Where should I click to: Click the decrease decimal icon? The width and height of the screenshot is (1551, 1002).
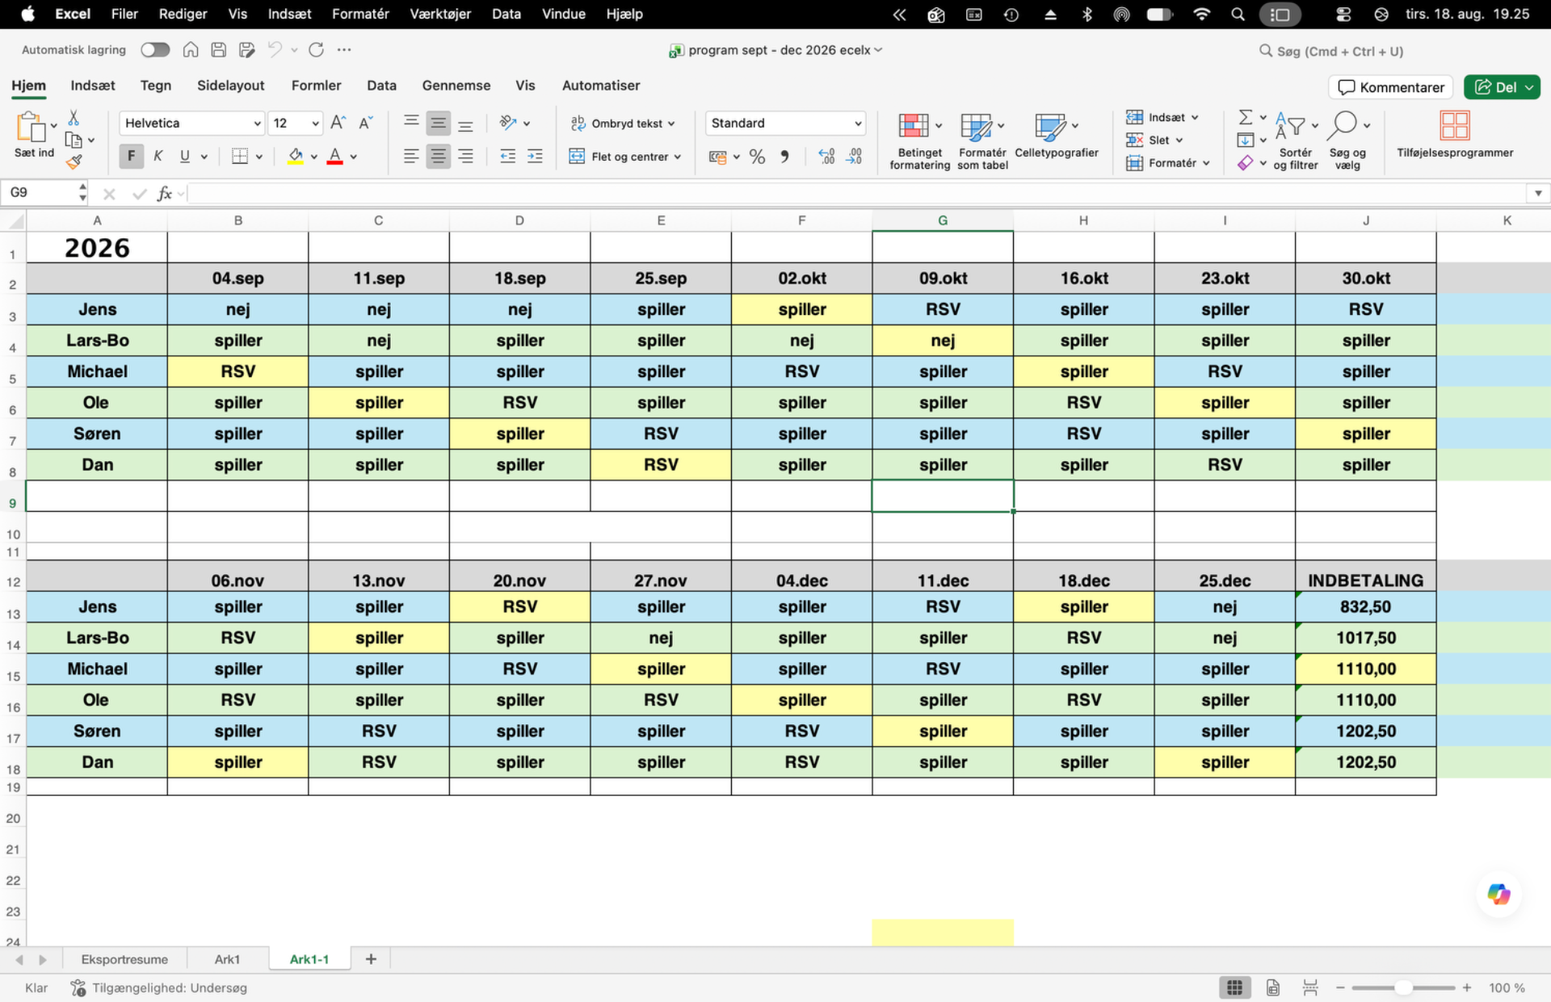pyautogui.click(x=854, y=156)
